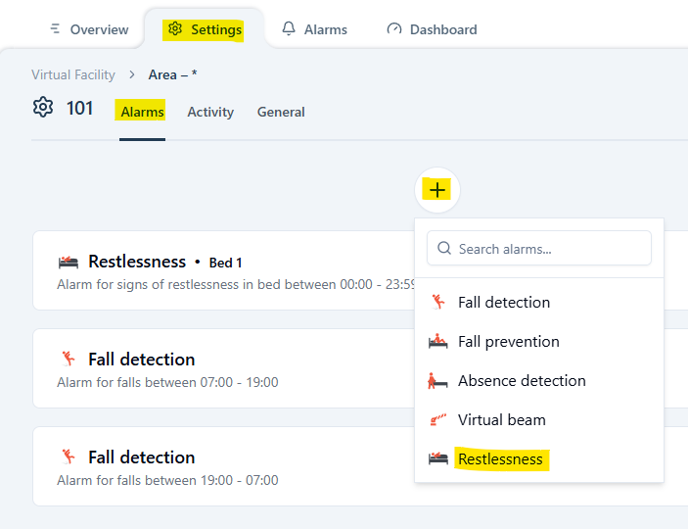
Task: Click the Fall prevention bed icon
Action: (438, 342)
